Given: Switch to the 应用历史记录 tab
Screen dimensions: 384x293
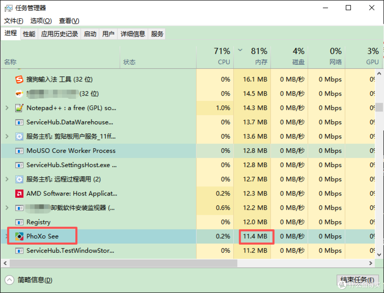Looking at the screenshot, I should tap(59, 34).
